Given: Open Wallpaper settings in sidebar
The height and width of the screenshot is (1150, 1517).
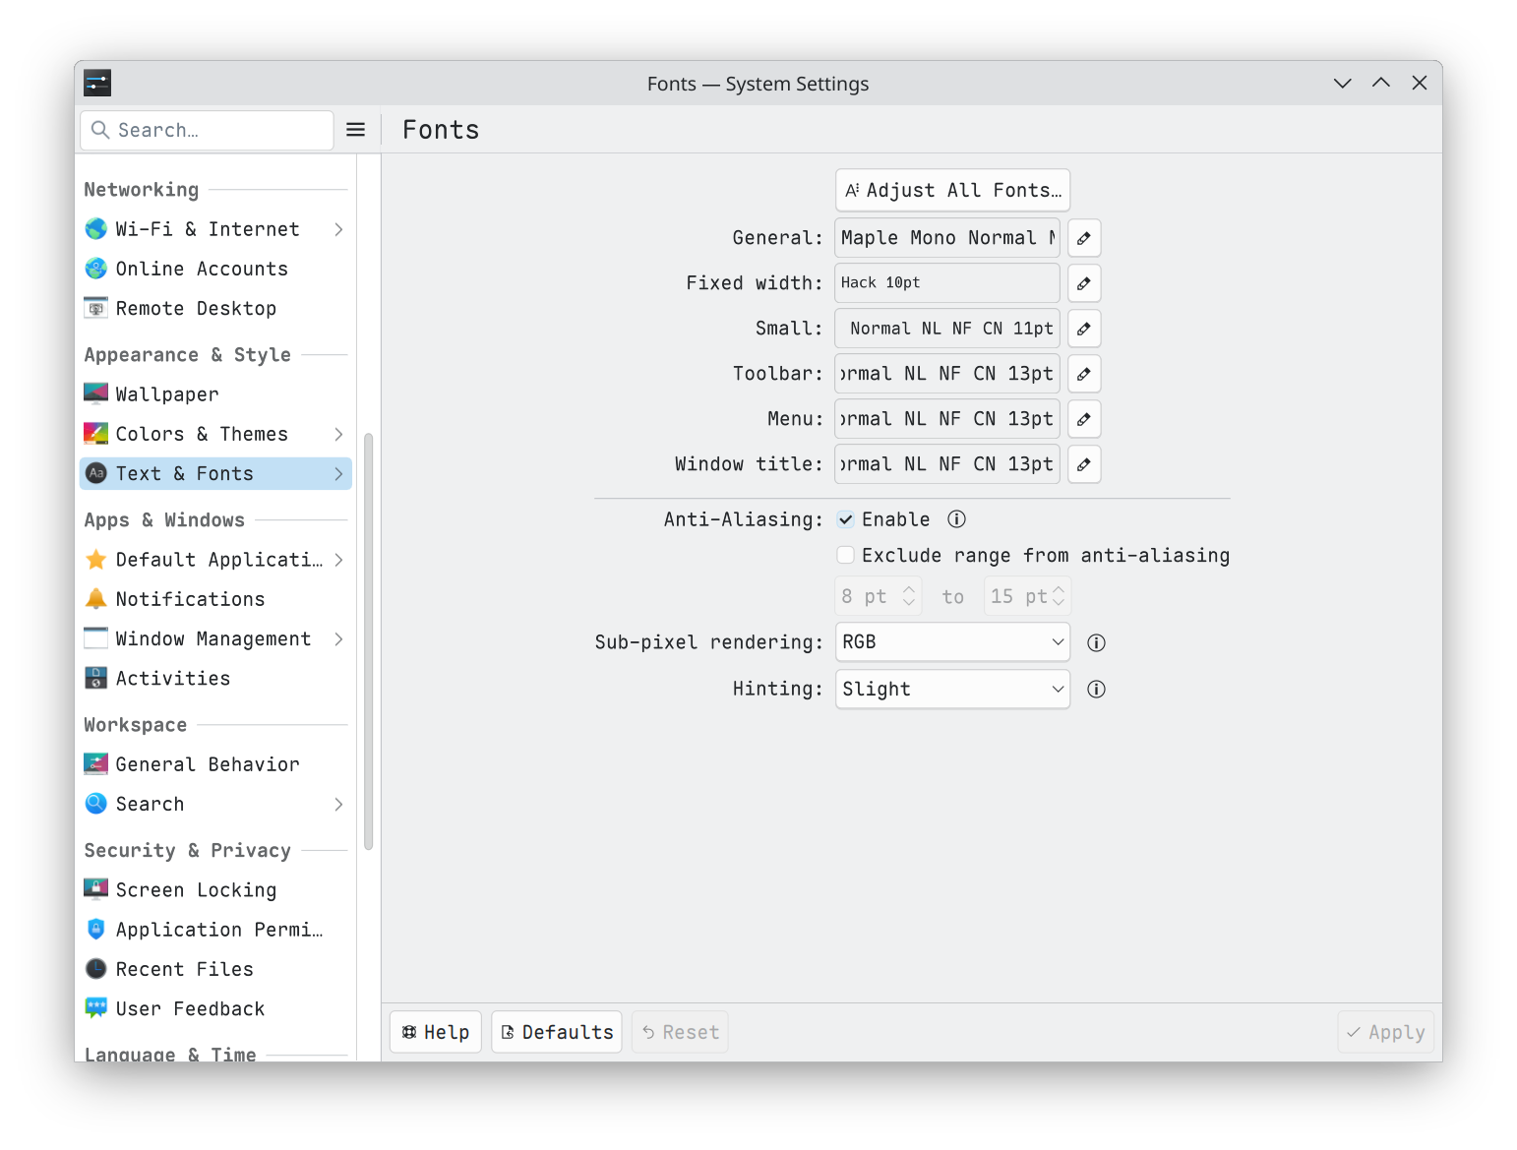Looking at the screenshot, I should 167,394.
